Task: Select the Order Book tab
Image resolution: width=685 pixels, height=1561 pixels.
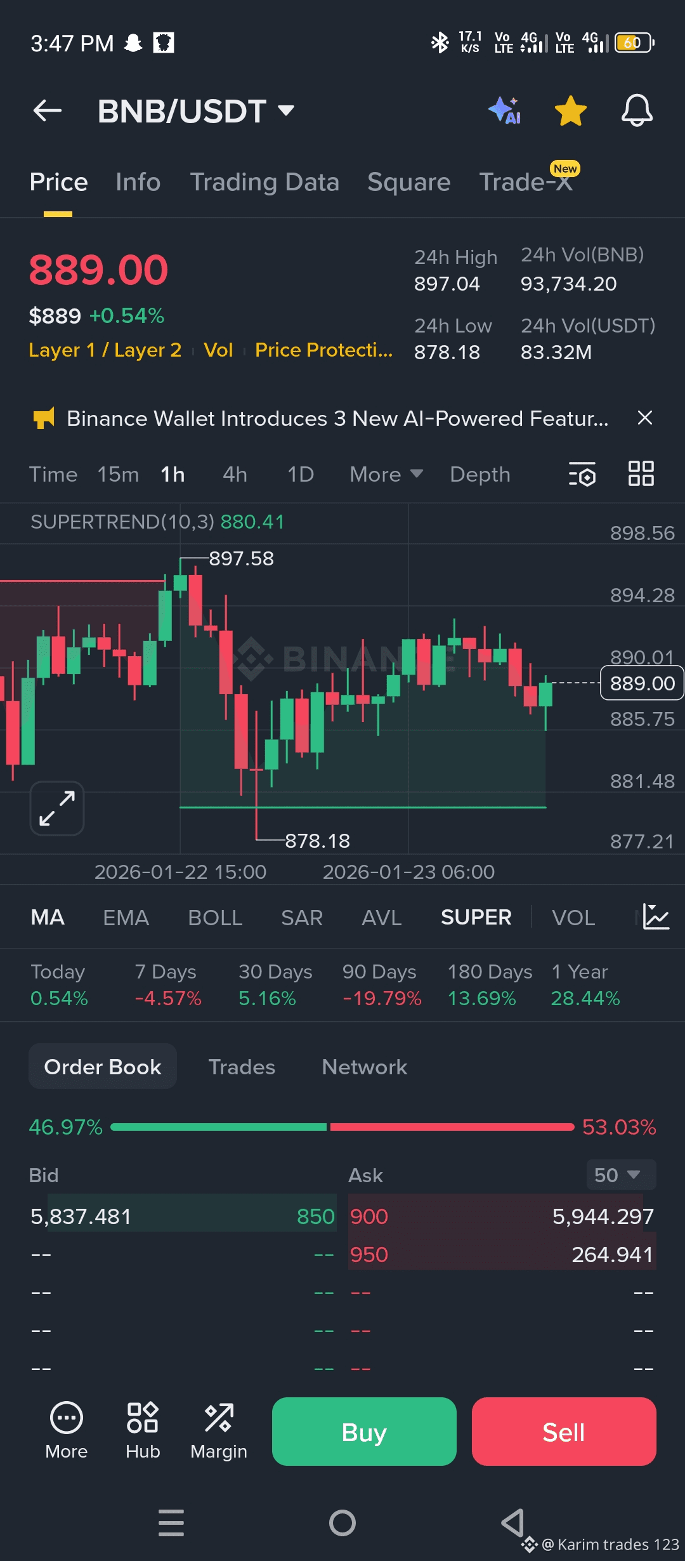Action: (x=103, y=1067)
